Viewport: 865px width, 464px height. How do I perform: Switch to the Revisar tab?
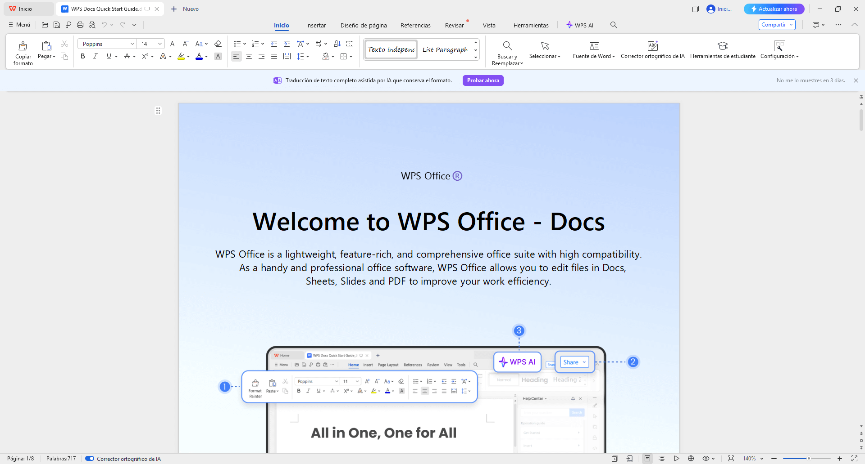454,25
